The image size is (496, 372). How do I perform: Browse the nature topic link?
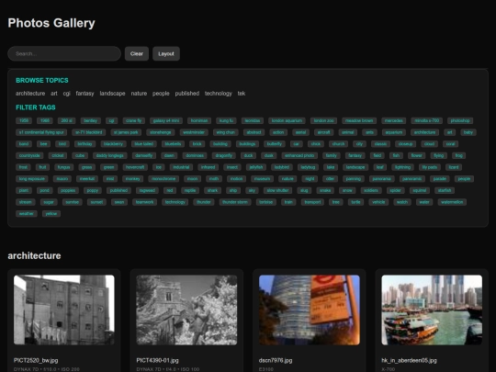tap(139, 94)
